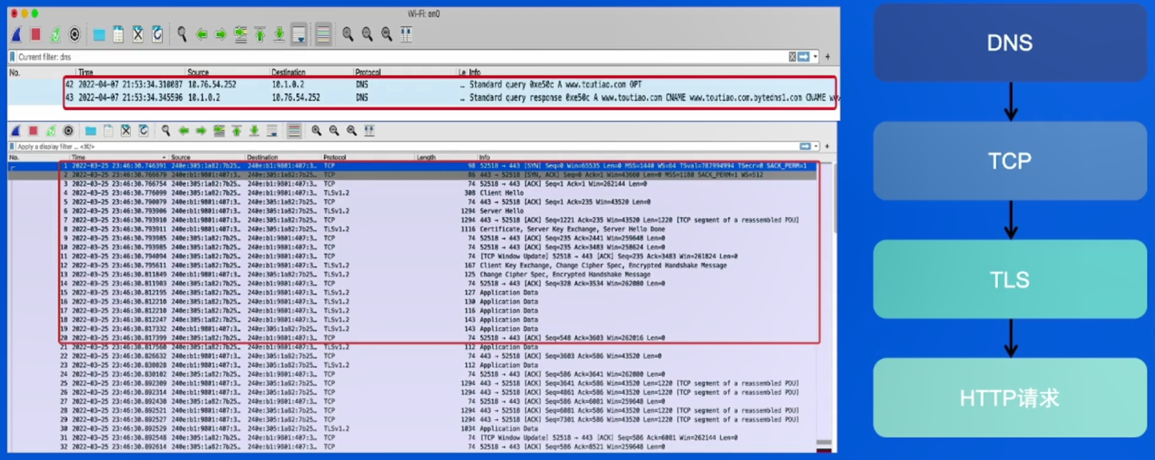The height and width of the screenshot is (460, 1155).
Task: Jump to first packet in top window
Action: point(260,34)
